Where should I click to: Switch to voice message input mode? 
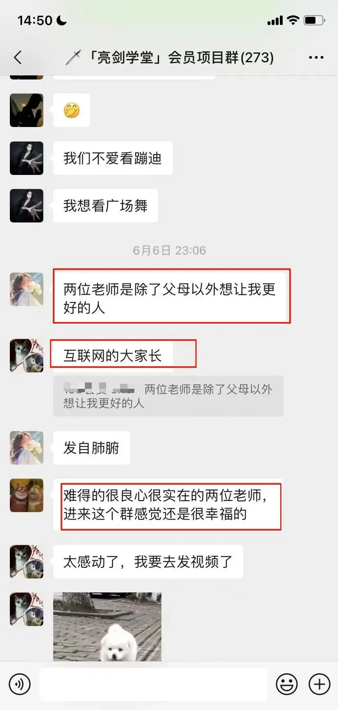pyautogui.click(x=19, y=684)
